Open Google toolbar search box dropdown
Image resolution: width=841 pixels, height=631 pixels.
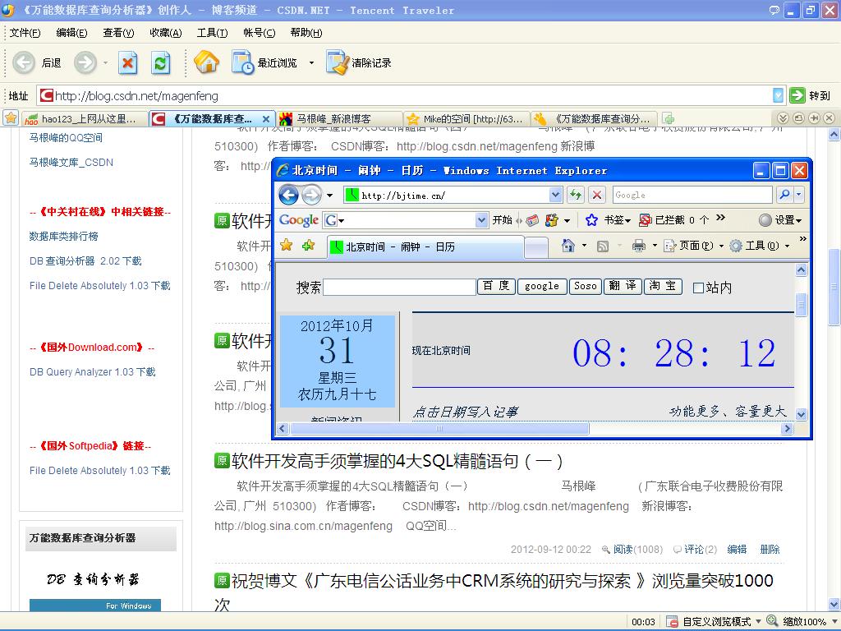[481, 220]
